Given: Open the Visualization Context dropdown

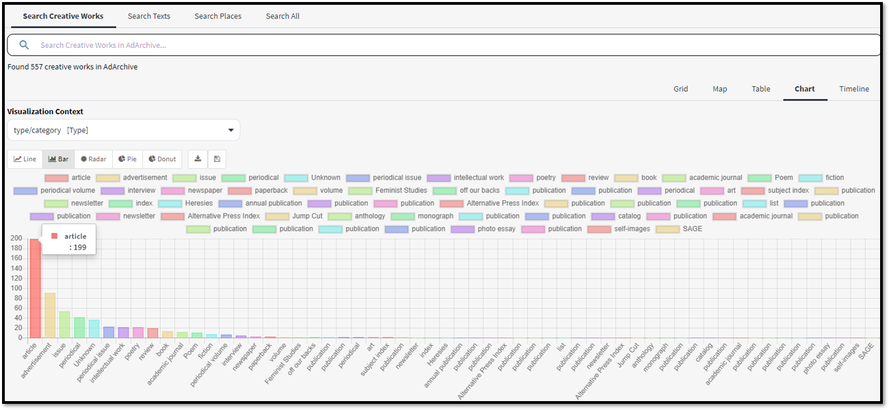Looking at the screenshot, I should (x=123, y=130).
